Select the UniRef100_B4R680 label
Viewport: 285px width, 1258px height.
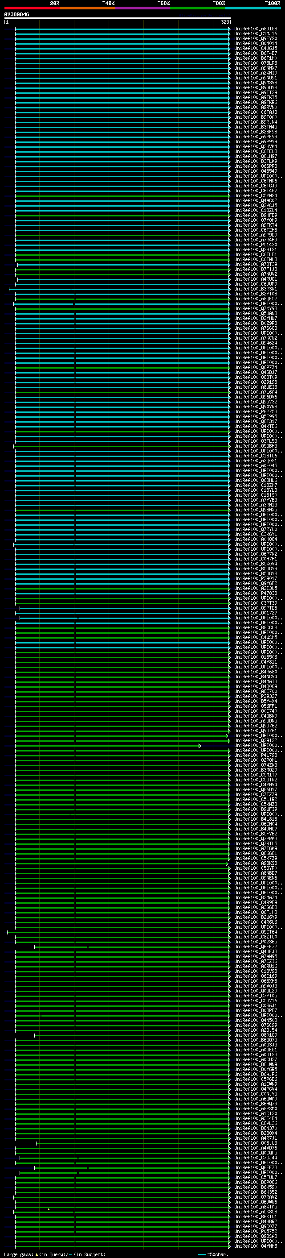pyautogui.click(x=256, y=672)
